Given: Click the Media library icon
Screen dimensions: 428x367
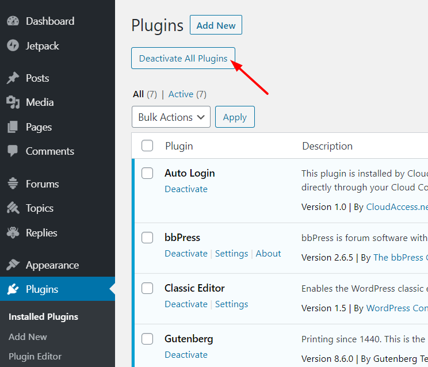Looking at the screenshot, I should (x=13, y=102).
